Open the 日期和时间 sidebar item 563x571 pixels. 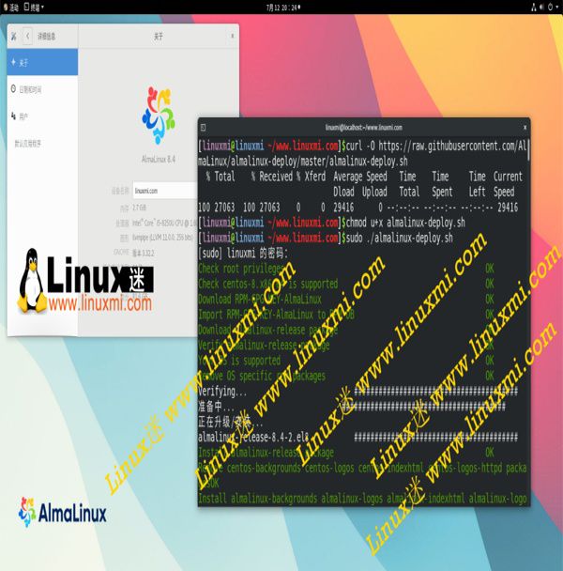coord(42,89)
